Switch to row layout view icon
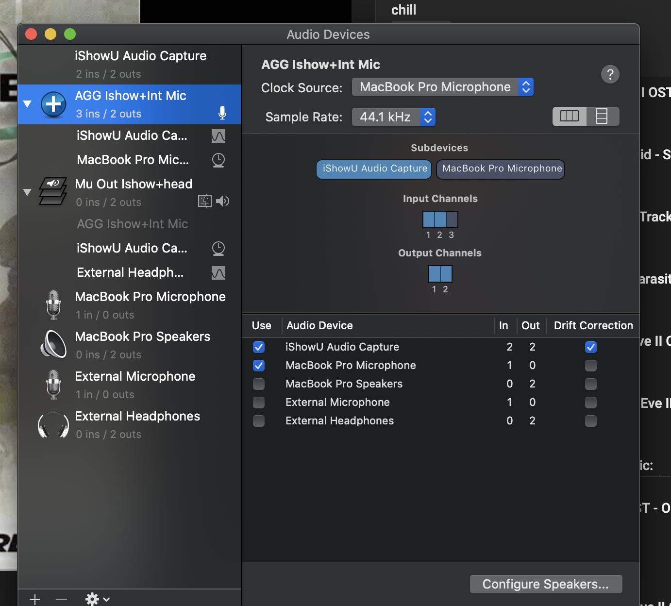 pyautogui.click(x=603, y=117)
